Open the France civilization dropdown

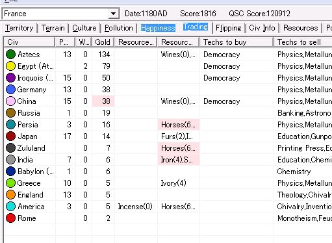pos(113,14)
